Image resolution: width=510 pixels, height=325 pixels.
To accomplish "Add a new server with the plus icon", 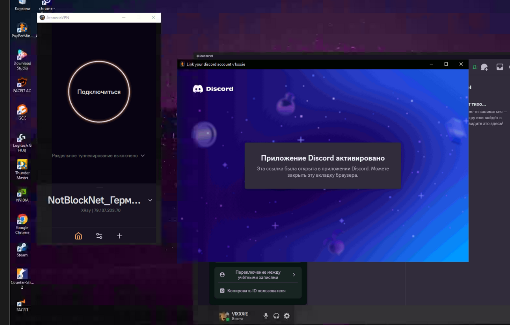I will (x=120, y=236).
